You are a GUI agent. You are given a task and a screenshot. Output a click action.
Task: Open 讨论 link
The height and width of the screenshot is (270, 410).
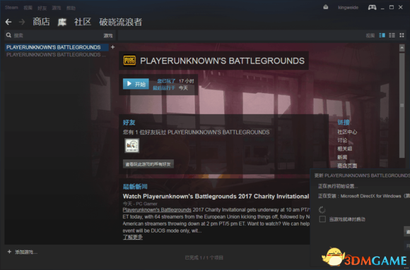click(x=342, y=140)
